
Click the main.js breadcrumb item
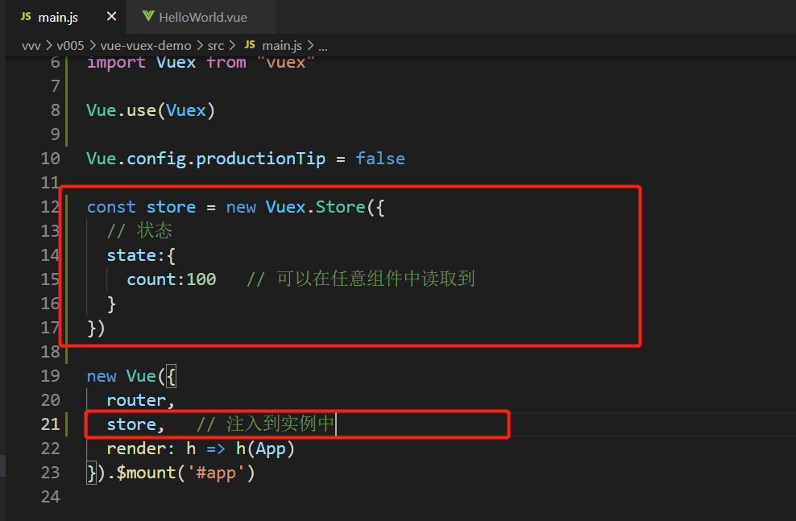tap(282, 46)
